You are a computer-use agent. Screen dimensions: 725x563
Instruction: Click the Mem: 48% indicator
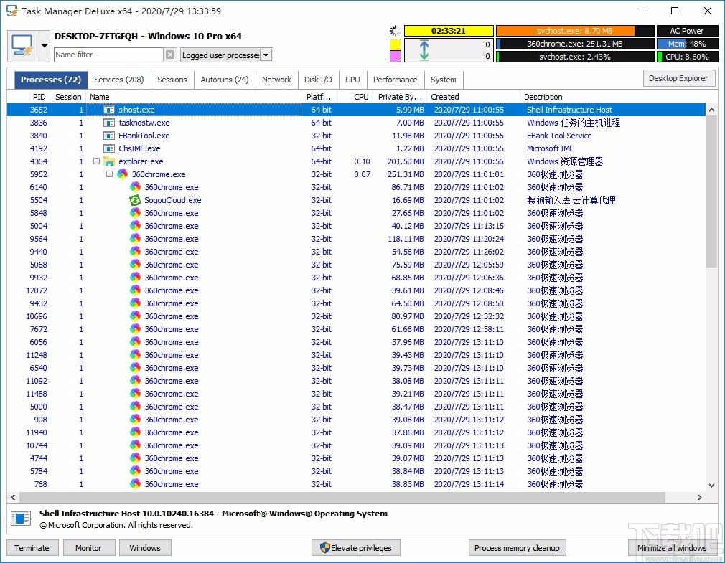(687, 44)
